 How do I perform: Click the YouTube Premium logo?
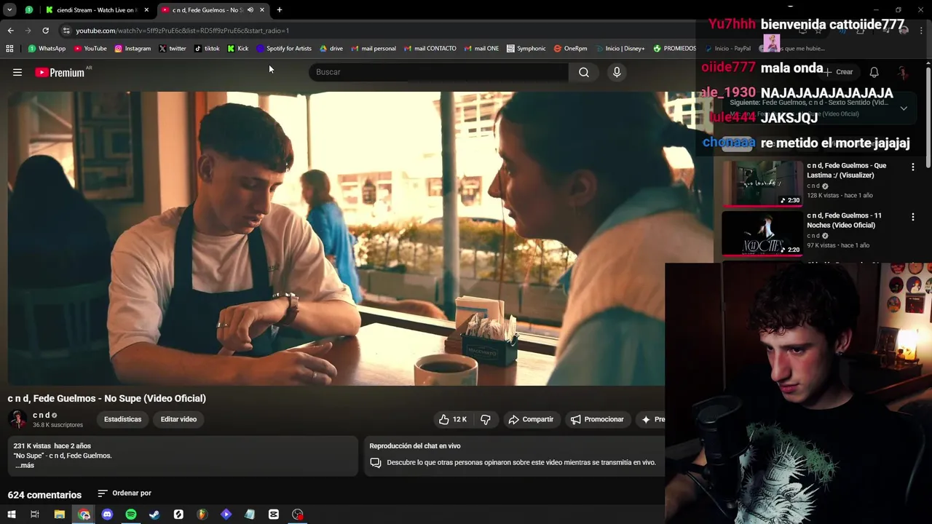coord(60,72)
